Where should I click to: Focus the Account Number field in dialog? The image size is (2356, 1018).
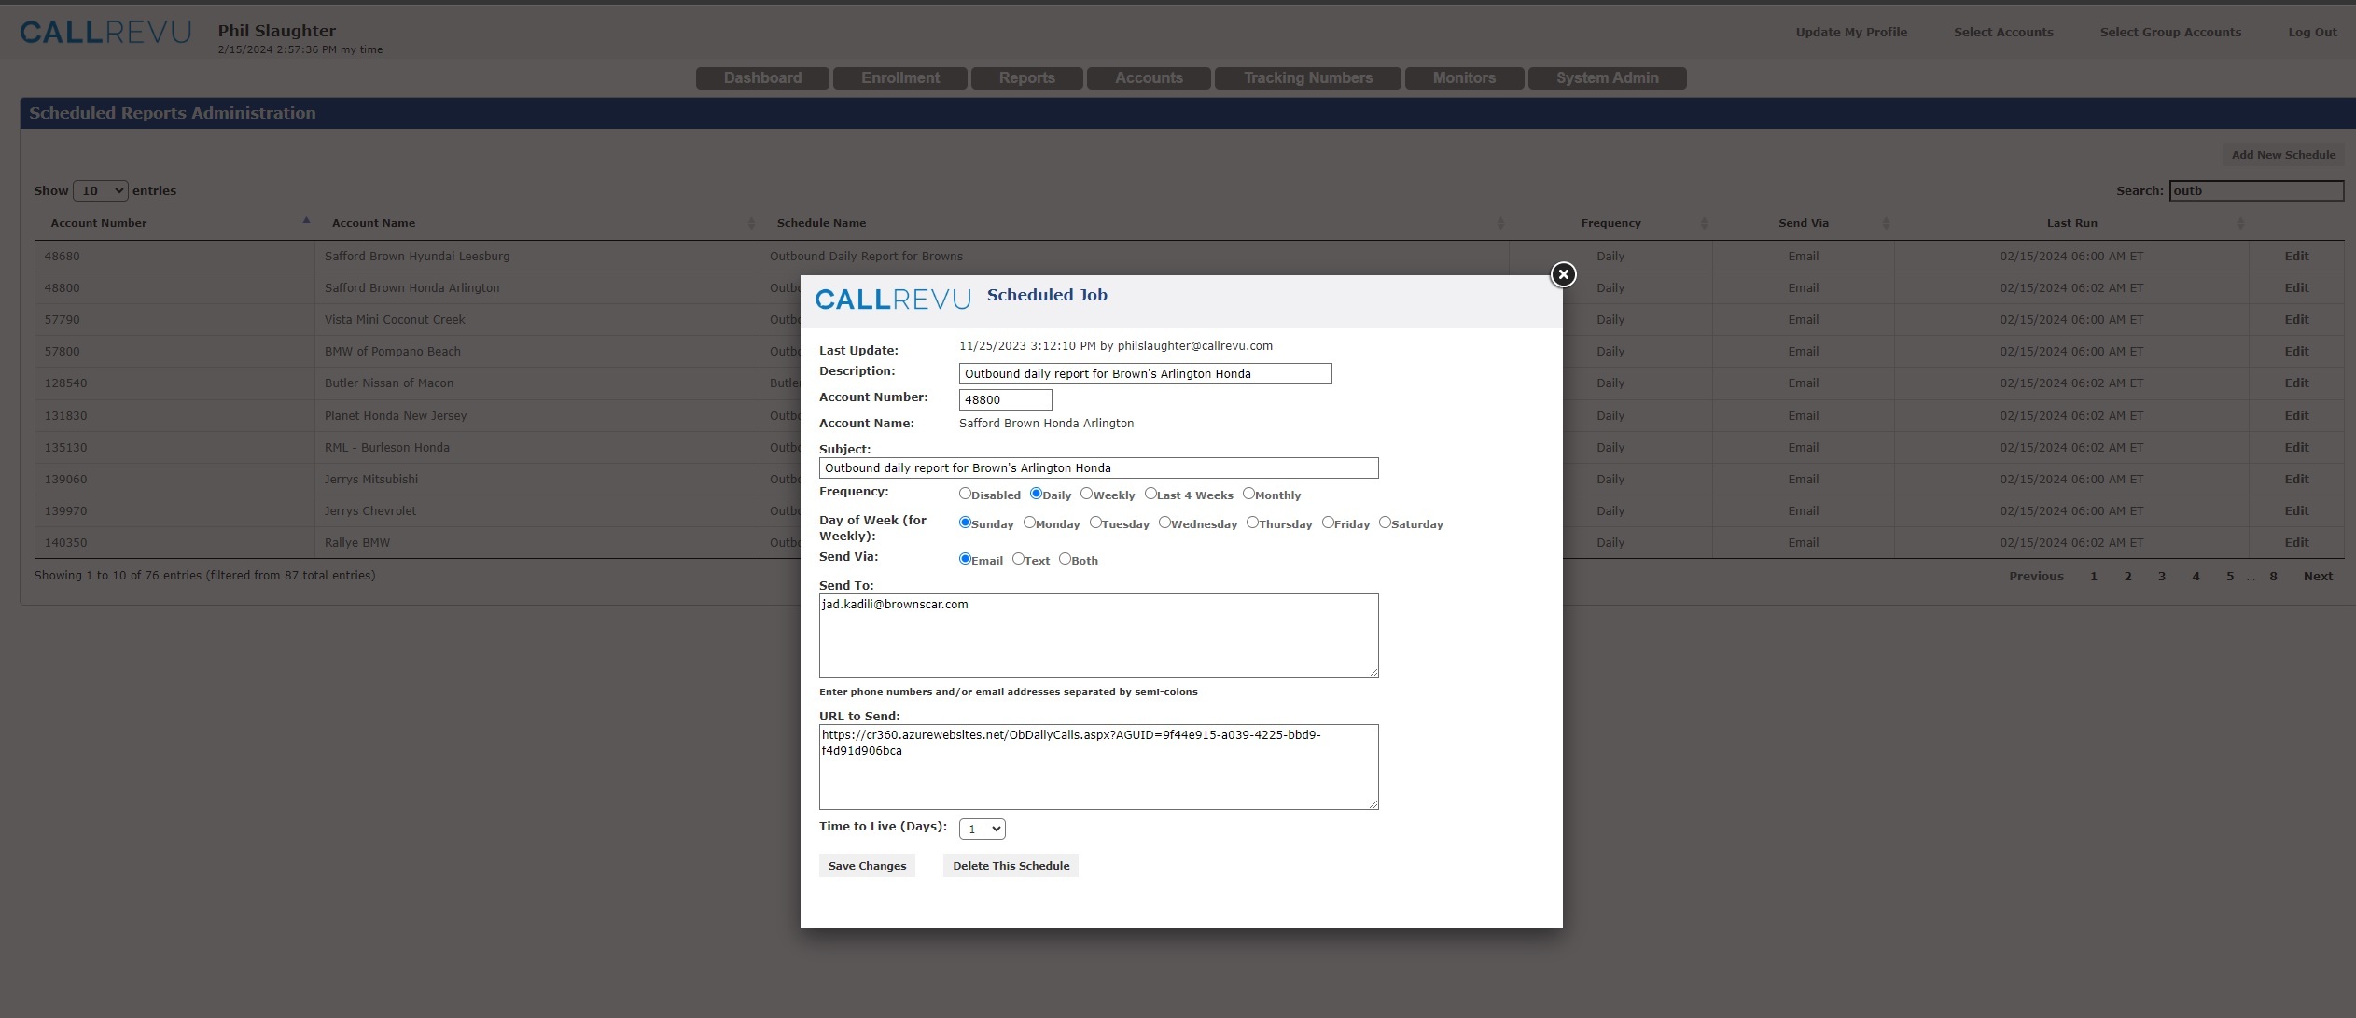[x=1005, y=399]
